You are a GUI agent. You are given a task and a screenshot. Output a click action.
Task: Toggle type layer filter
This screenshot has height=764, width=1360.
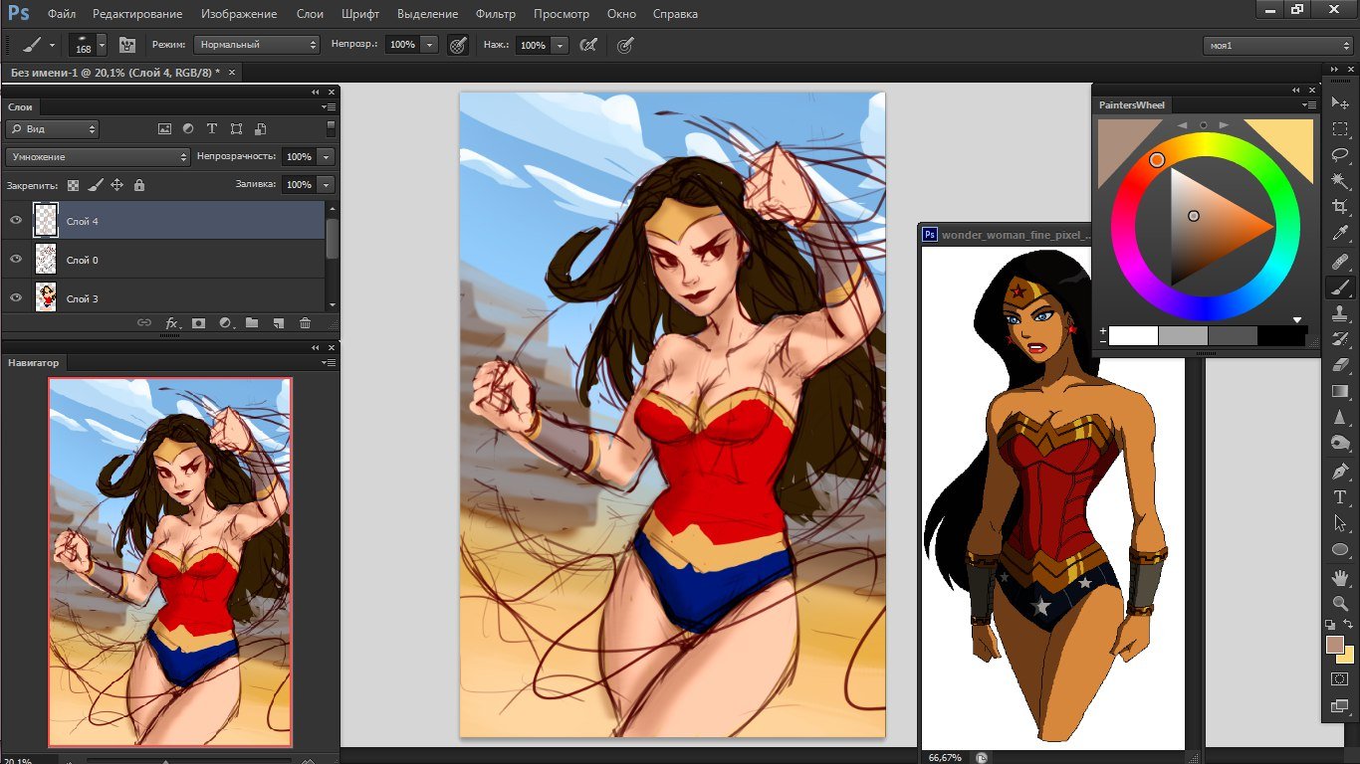pos(212,129)
